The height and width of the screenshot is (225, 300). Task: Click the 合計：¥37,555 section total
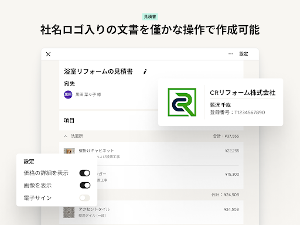(x=226, y=136)
